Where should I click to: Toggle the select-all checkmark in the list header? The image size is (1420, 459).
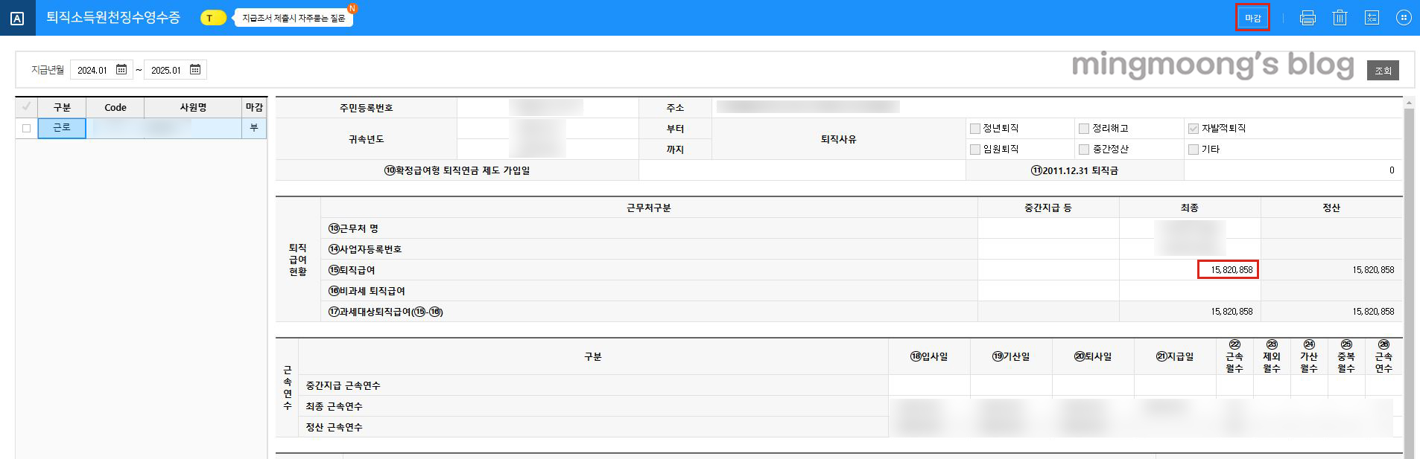[x=27, y=107]
